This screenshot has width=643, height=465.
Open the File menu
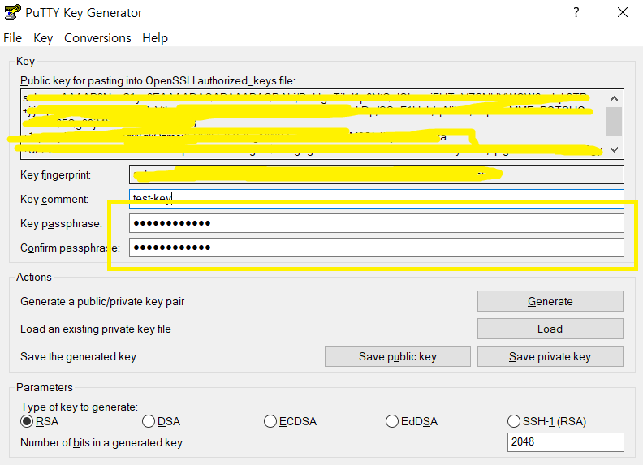[12, 37]
